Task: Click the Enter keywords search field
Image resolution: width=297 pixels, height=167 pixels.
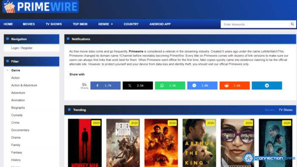Action: (x=256, y=24)
